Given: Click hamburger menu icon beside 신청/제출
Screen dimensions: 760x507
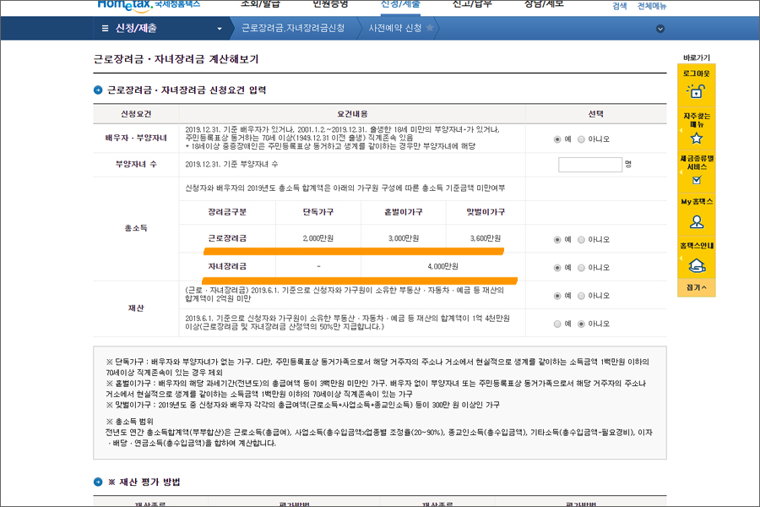Looking at the screenshot, I should 105,29.
